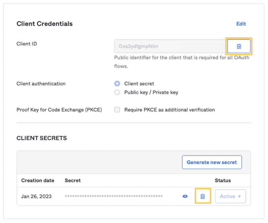Click the Creation date column header

pyautogui.click(x=37, y=180)
